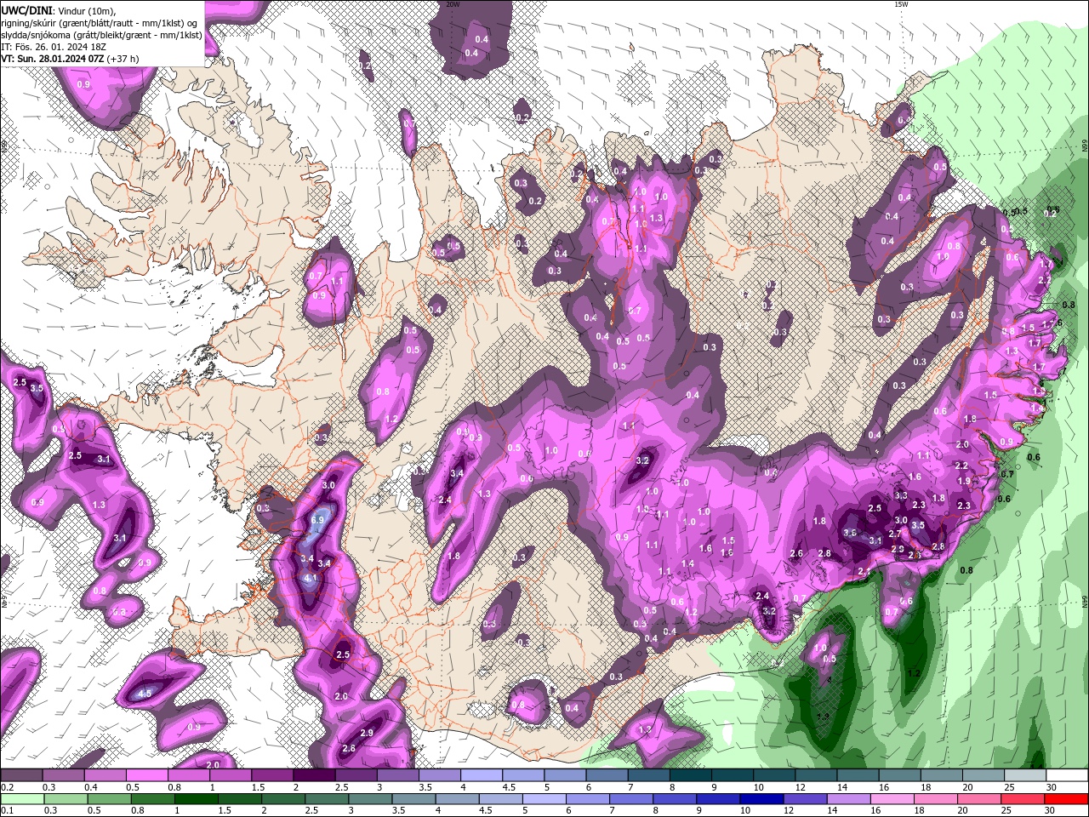The image size is (1089, 817).
Task: Click the '12' label in upper legend row
Action: click(801, 787)
